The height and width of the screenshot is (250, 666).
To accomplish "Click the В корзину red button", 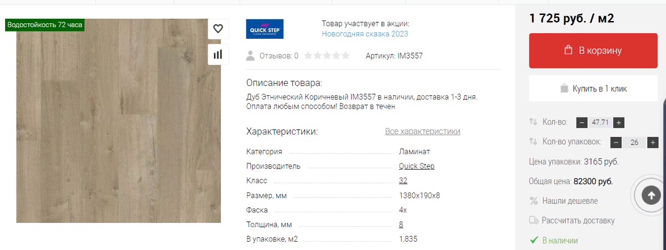I will coord(592,50).
